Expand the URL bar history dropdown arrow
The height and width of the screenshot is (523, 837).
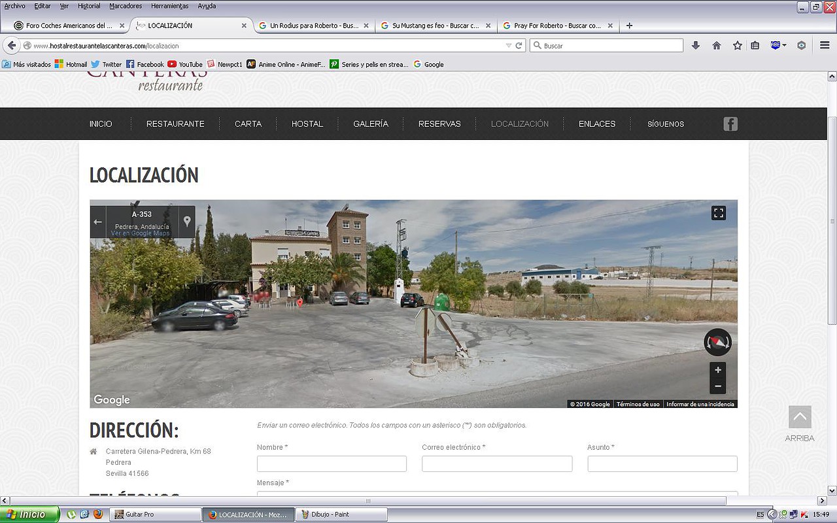click(x=509, y=46)
